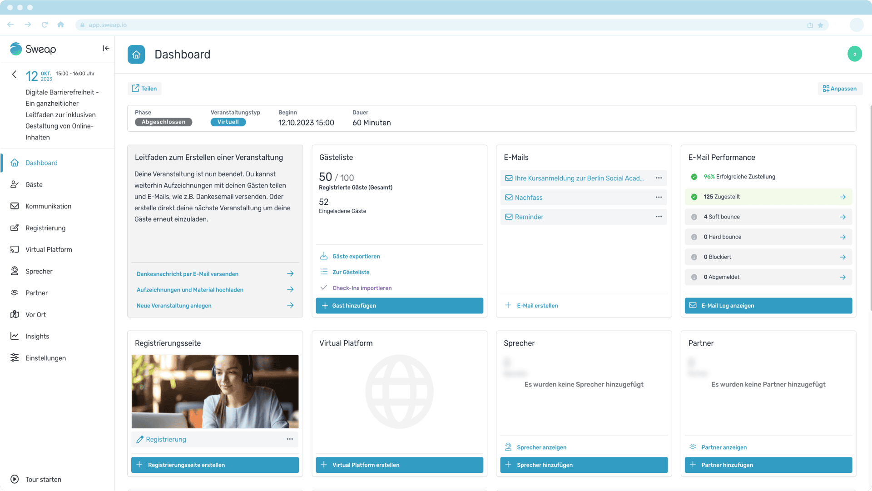Open the Gäste exportieren link

(x=356, y=256)
